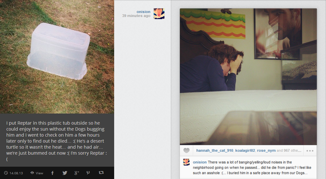The width and height of the screenshot is (326, 179).
Task: Click the eye icon beside View
Action: pos(32,173)
